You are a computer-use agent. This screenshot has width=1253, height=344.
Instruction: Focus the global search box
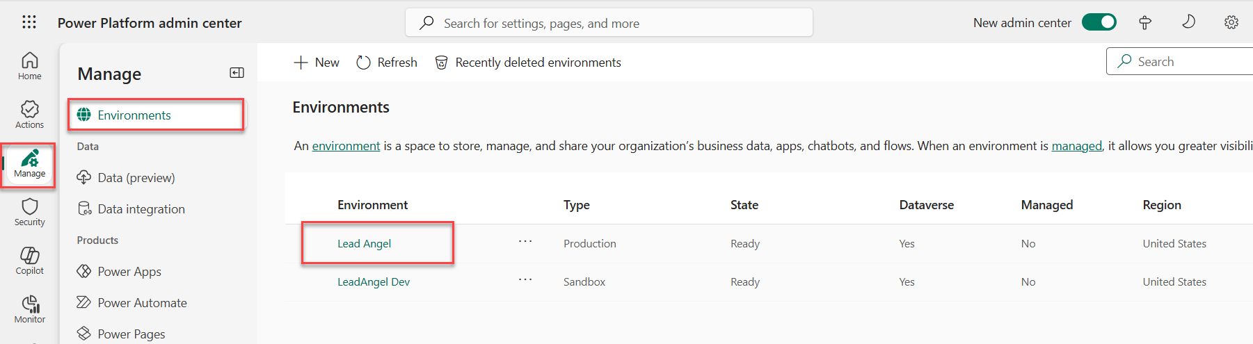[x=609, y=23]
